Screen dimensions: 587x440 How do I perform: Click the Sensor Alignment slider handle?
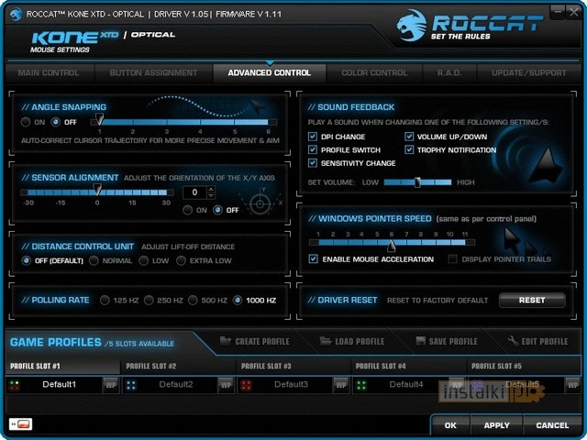97,189
